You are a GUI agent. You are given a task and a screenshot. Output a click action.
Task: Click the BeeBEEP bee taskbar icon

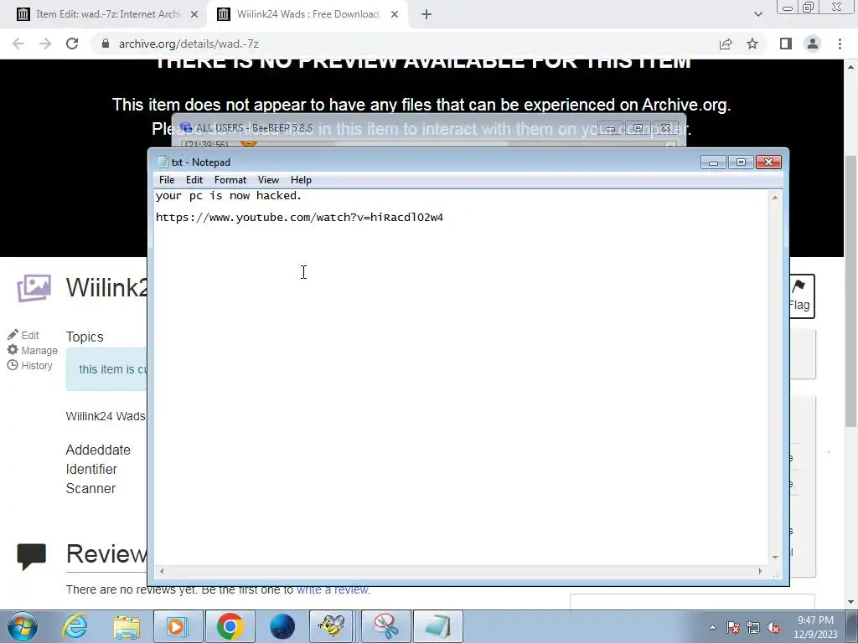coord(331,626)
